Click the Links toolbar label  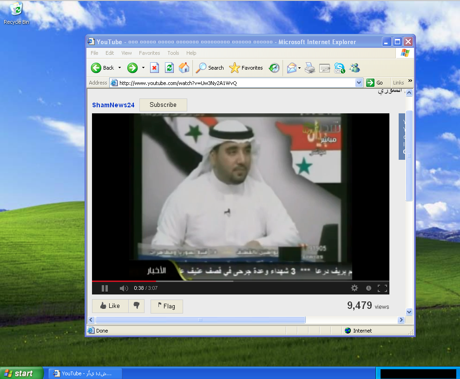click(398, 83)
